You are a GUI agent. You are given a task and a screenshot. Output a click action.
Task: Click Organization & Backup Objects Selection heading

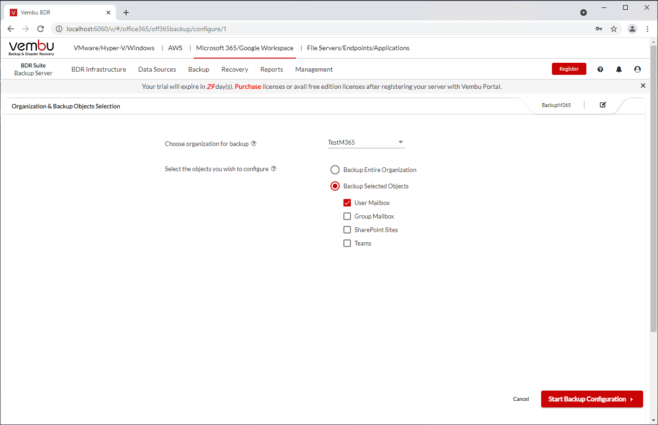(x=66, y=106)
